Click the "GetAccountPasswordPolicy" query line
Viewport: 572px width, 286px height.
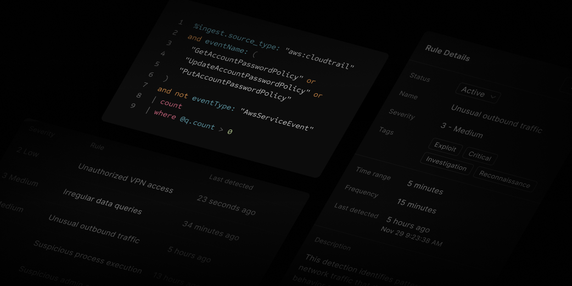click(247, 64)
